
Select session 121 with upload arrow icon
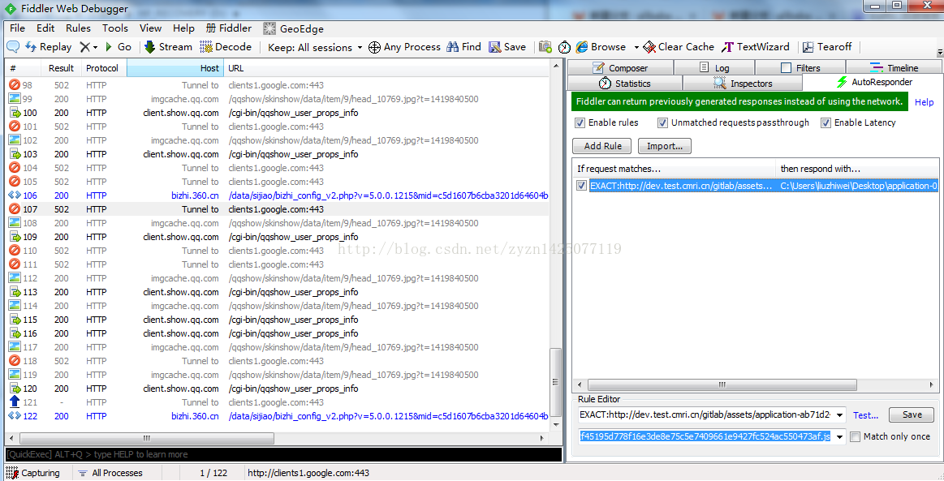click(x=278, y=402)
